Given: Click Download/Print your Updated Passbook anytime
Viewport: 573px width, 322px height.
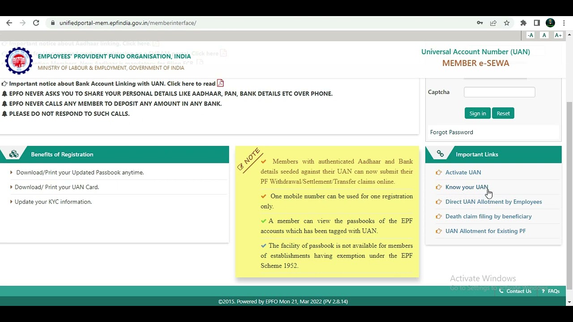Looking at the screenshot, I should tap(80, 173).
